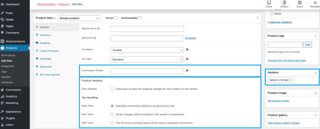The image size is (320, 129).
Task: Click the Dashboard gauge icon in the sidebar
Action: 2,4
